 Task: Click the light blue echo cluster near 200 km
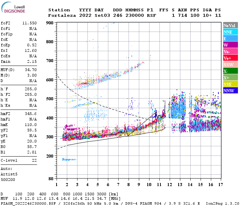point(69,159)
